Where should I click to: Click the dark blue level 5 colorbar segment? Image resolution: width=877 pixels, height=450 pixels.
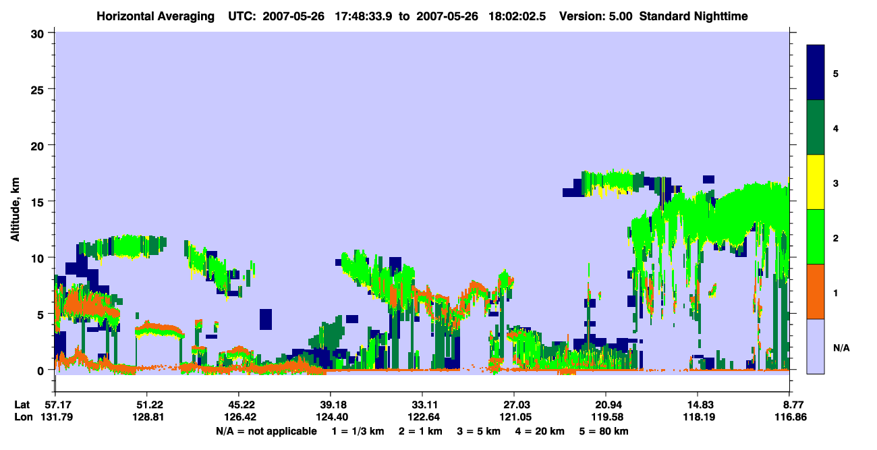816,73
